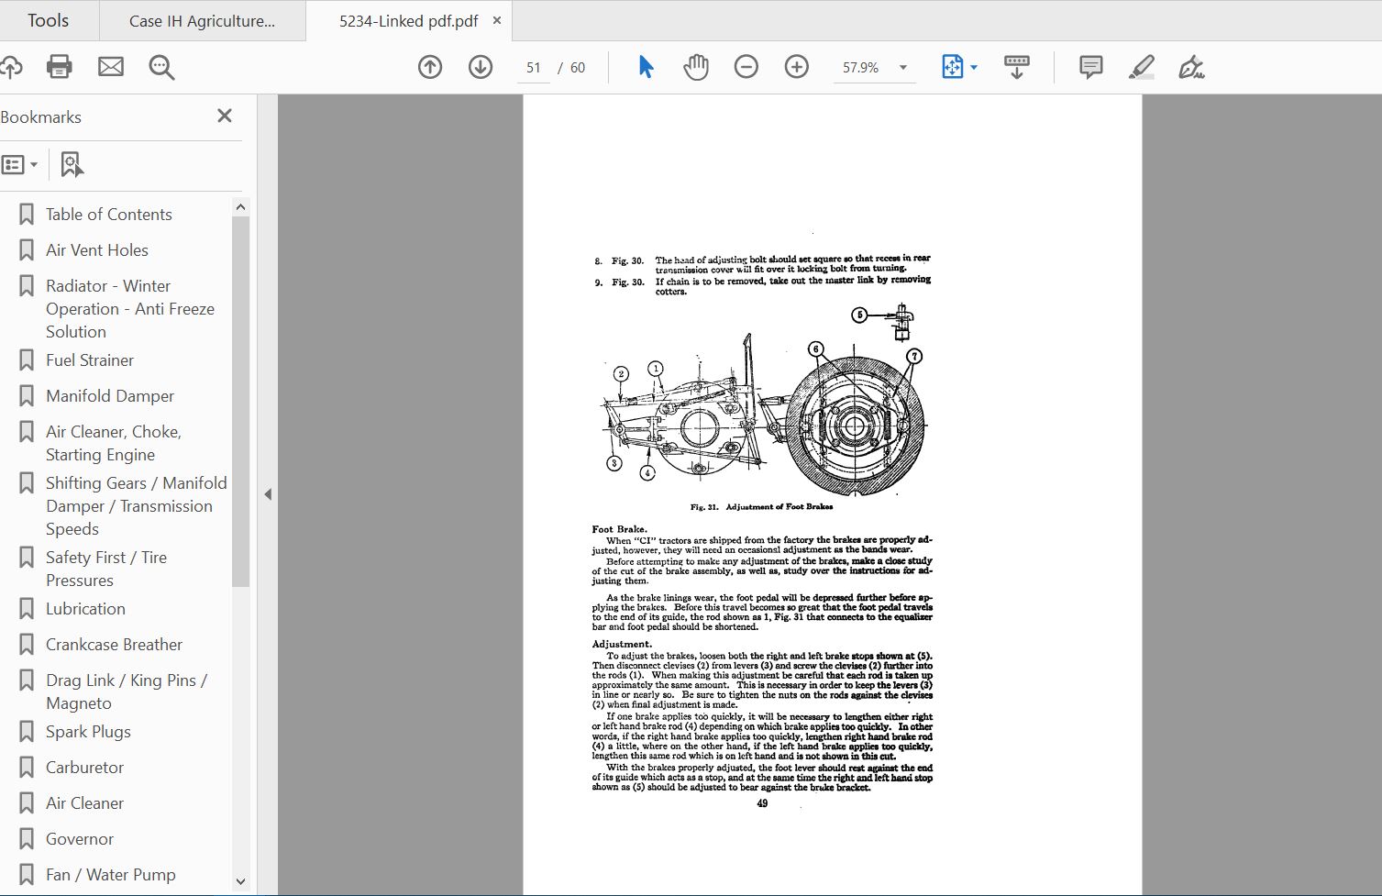
Task: Select the 5234-Linked pdf.pdf tab
Action: pos(409,20)
